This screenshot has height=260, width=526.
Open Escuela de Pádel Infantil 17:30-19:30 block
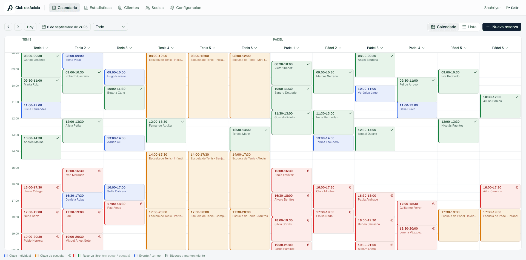[500, 225]
